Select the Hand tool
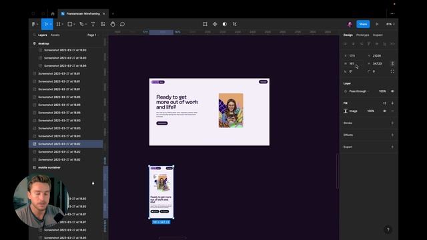The width and height of the screenshot is (427, 240). pyautogui.click(x=113, y=24)
